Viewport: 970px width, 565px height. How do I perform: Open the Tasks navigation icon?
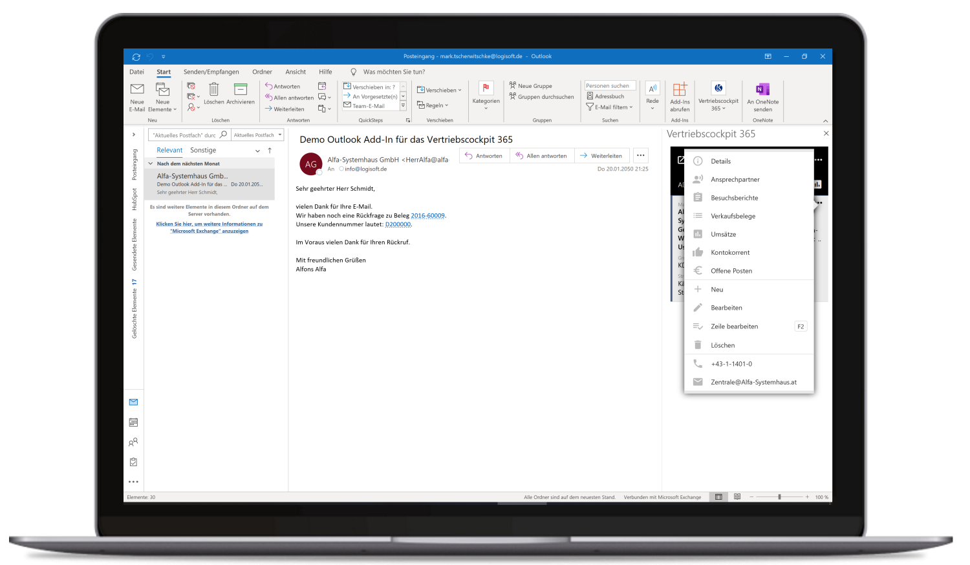click(x=133, y=462)
